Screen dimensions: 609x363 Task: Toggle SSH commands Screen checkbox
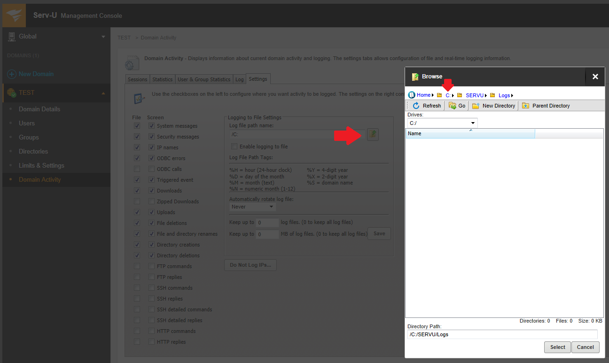pyautogui.click(x=152, y=288)
